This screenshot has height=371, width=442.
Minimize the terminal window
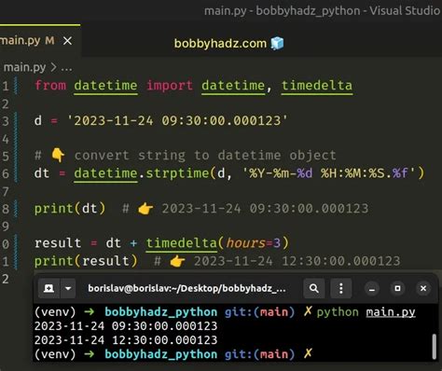tap(372, 289)
